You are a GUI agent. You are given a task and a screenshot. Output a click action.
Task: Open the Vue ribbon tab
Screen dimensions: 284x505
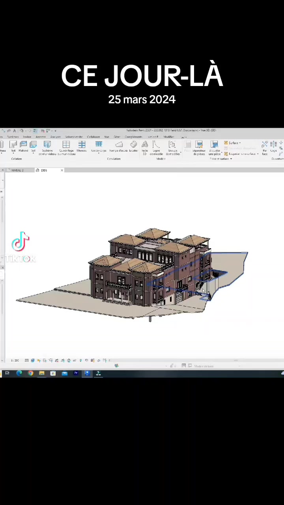106,137
